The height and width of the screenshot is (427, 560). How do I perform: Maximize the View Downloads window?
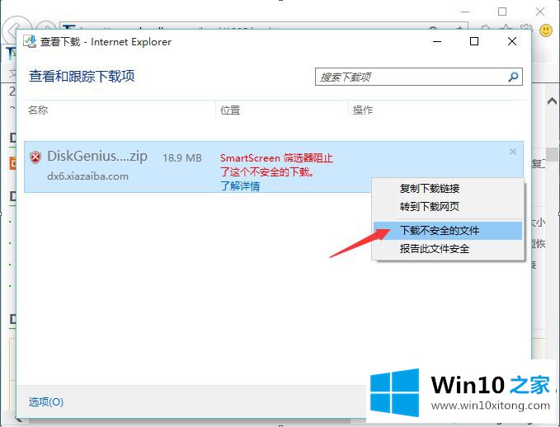tap(474, 41)
